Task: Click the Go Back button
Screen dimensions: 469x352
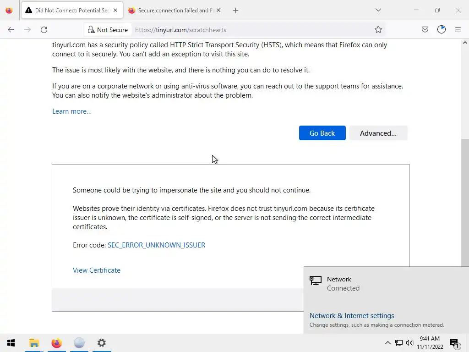Action: click(x=322, y=133)
